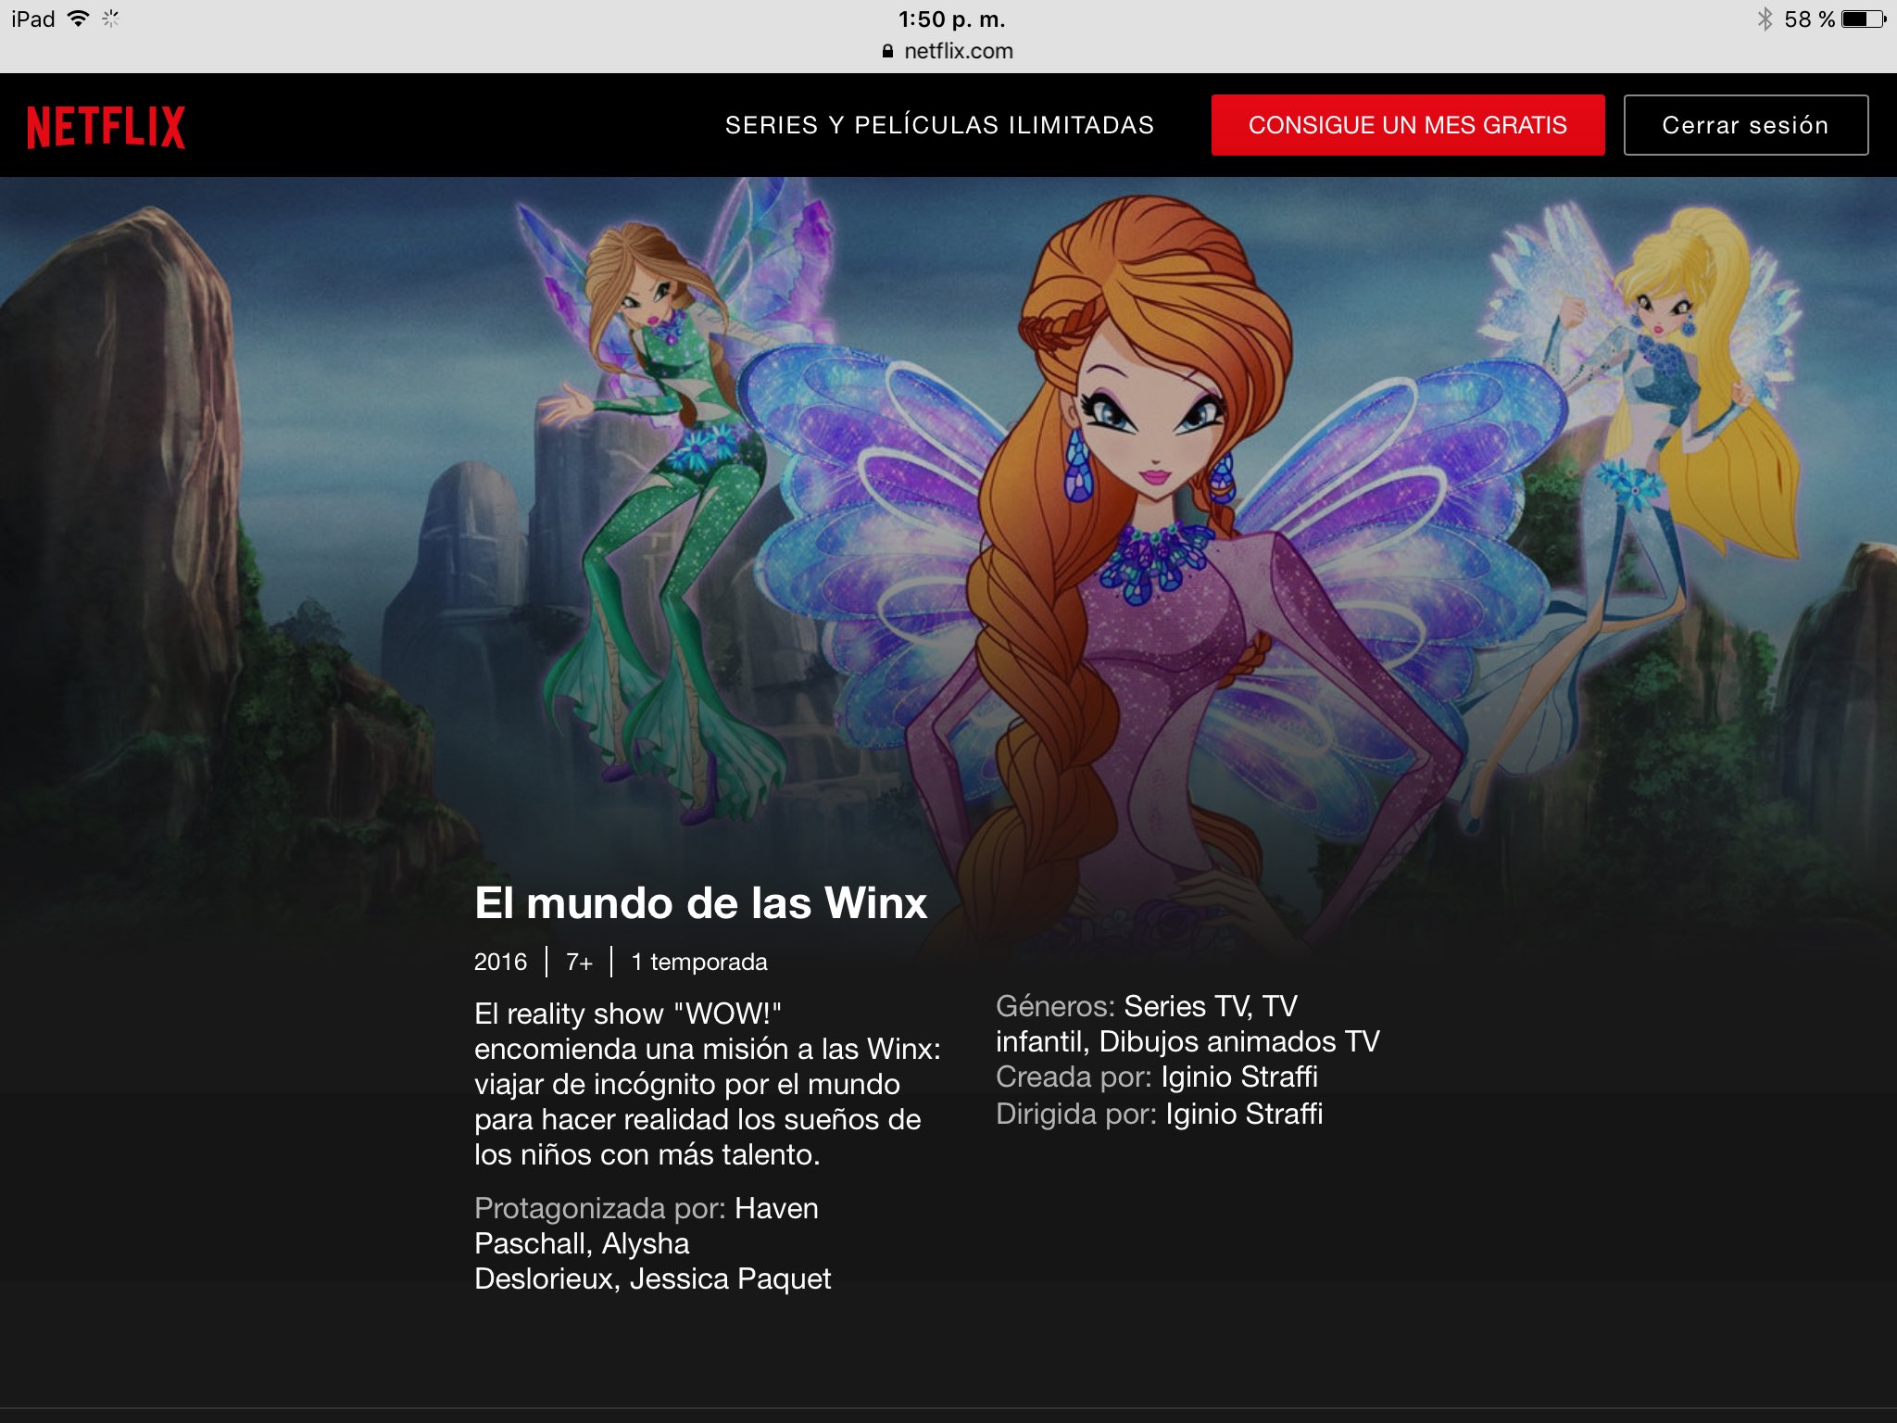Click 'Consigue un mes gratis' button
Viewport: 1897px width, 1423px height.
pos(1407,125)
